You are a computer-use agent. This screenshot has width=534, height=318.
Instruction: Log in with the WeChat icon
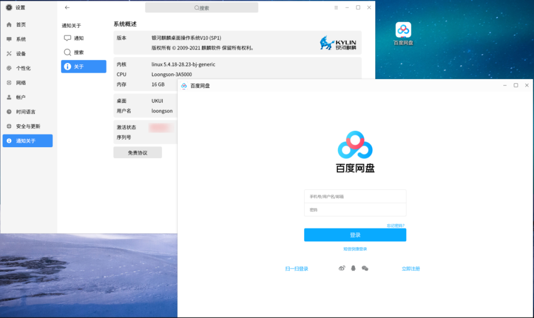click(365, 268)
